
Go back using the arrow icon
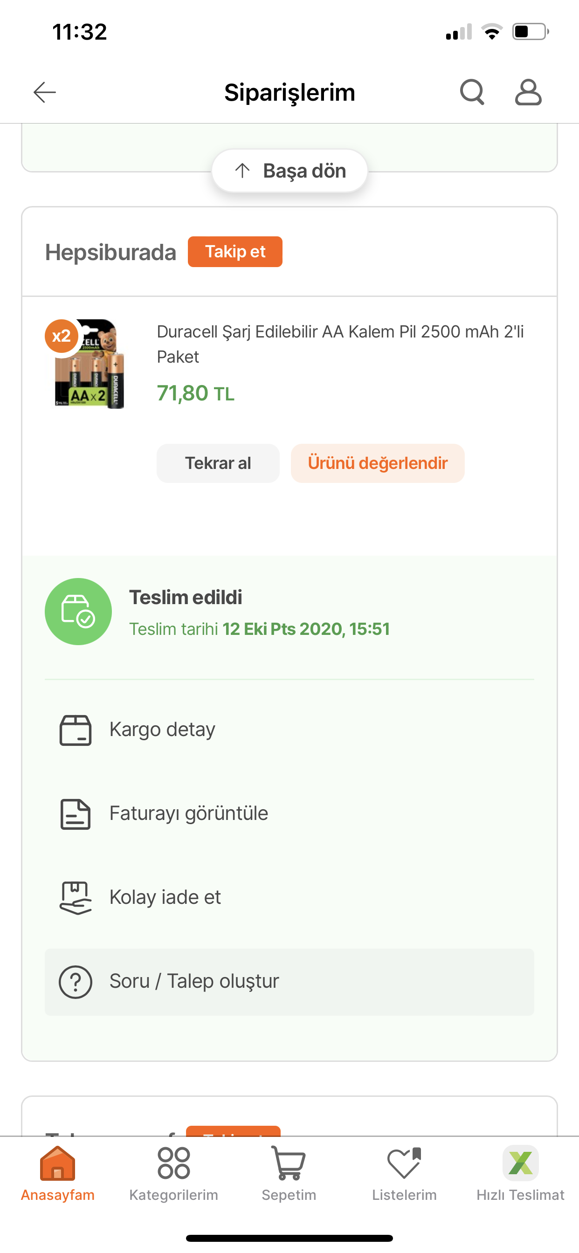[x=45, y=92]
